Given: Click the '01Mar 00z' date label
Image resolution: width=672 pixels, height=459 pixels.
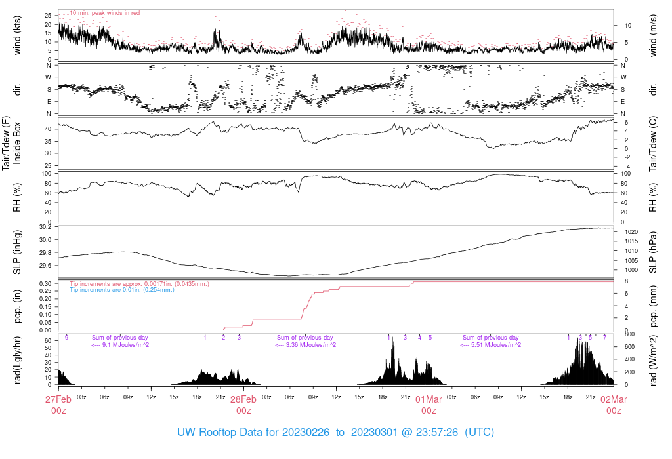Looking at the screenshot, I should (429, 405).
